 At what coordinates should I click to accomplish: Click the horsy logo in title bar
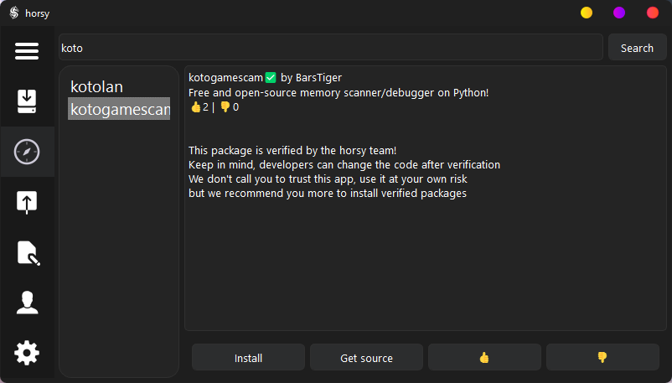[x=13, y=13]
